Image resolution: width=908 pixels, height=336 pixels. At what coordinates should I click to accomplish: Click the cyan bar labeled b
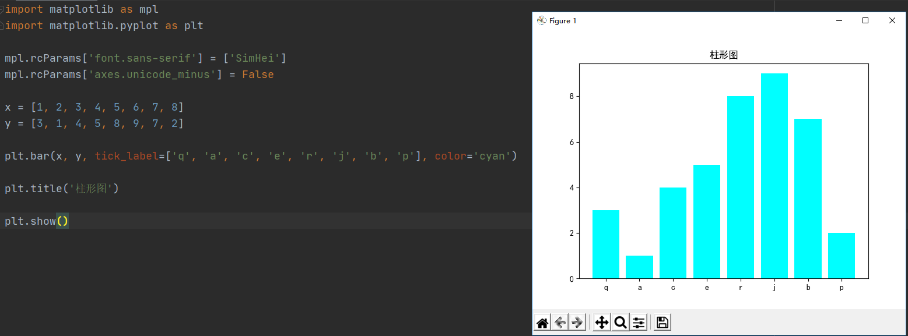click(808, 199)
